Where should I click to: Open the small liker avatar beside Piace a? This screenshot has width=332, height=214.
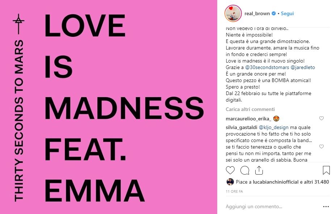230,182
